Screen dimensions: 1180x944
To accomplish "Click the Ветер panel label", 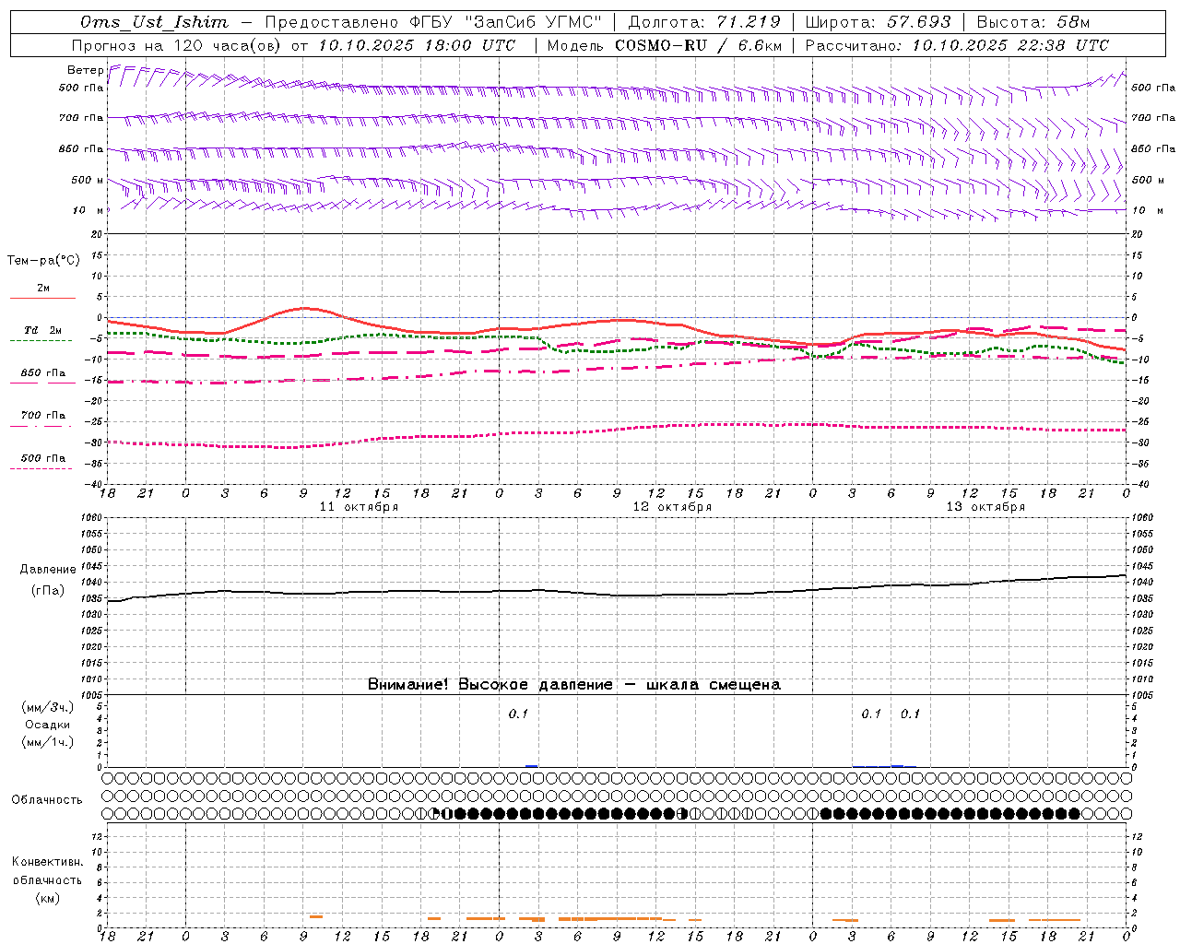I will (85, 70).
